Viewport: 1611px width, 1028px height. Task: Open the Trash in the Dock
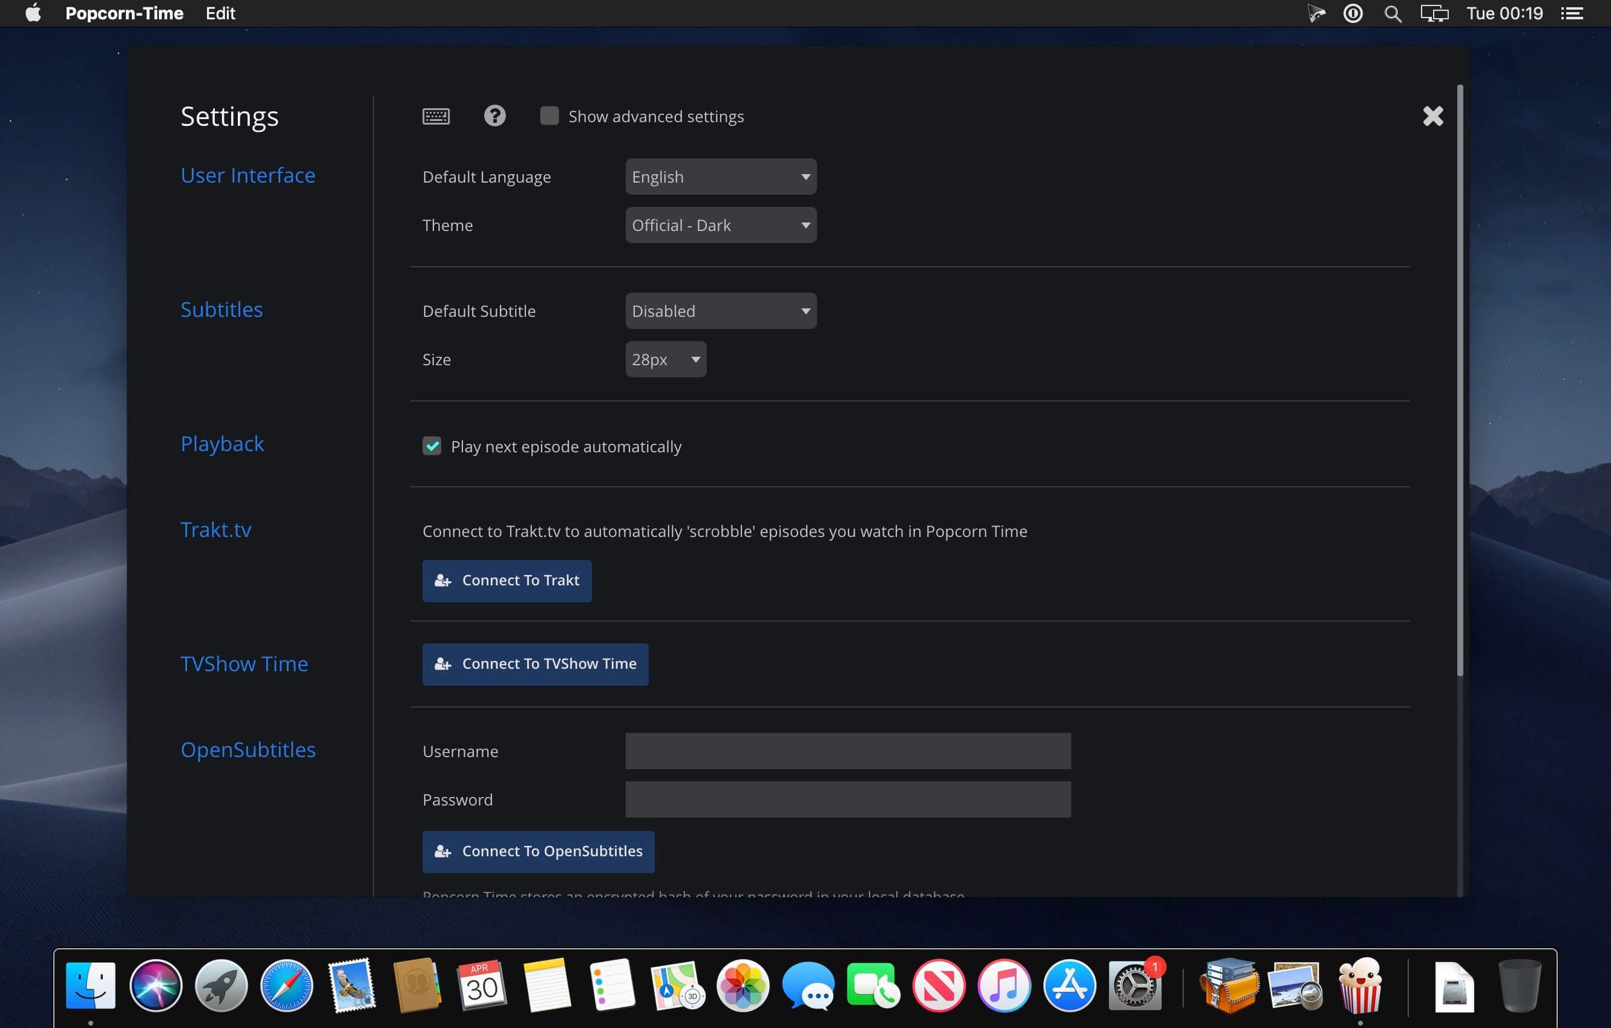coord(1520,985)
